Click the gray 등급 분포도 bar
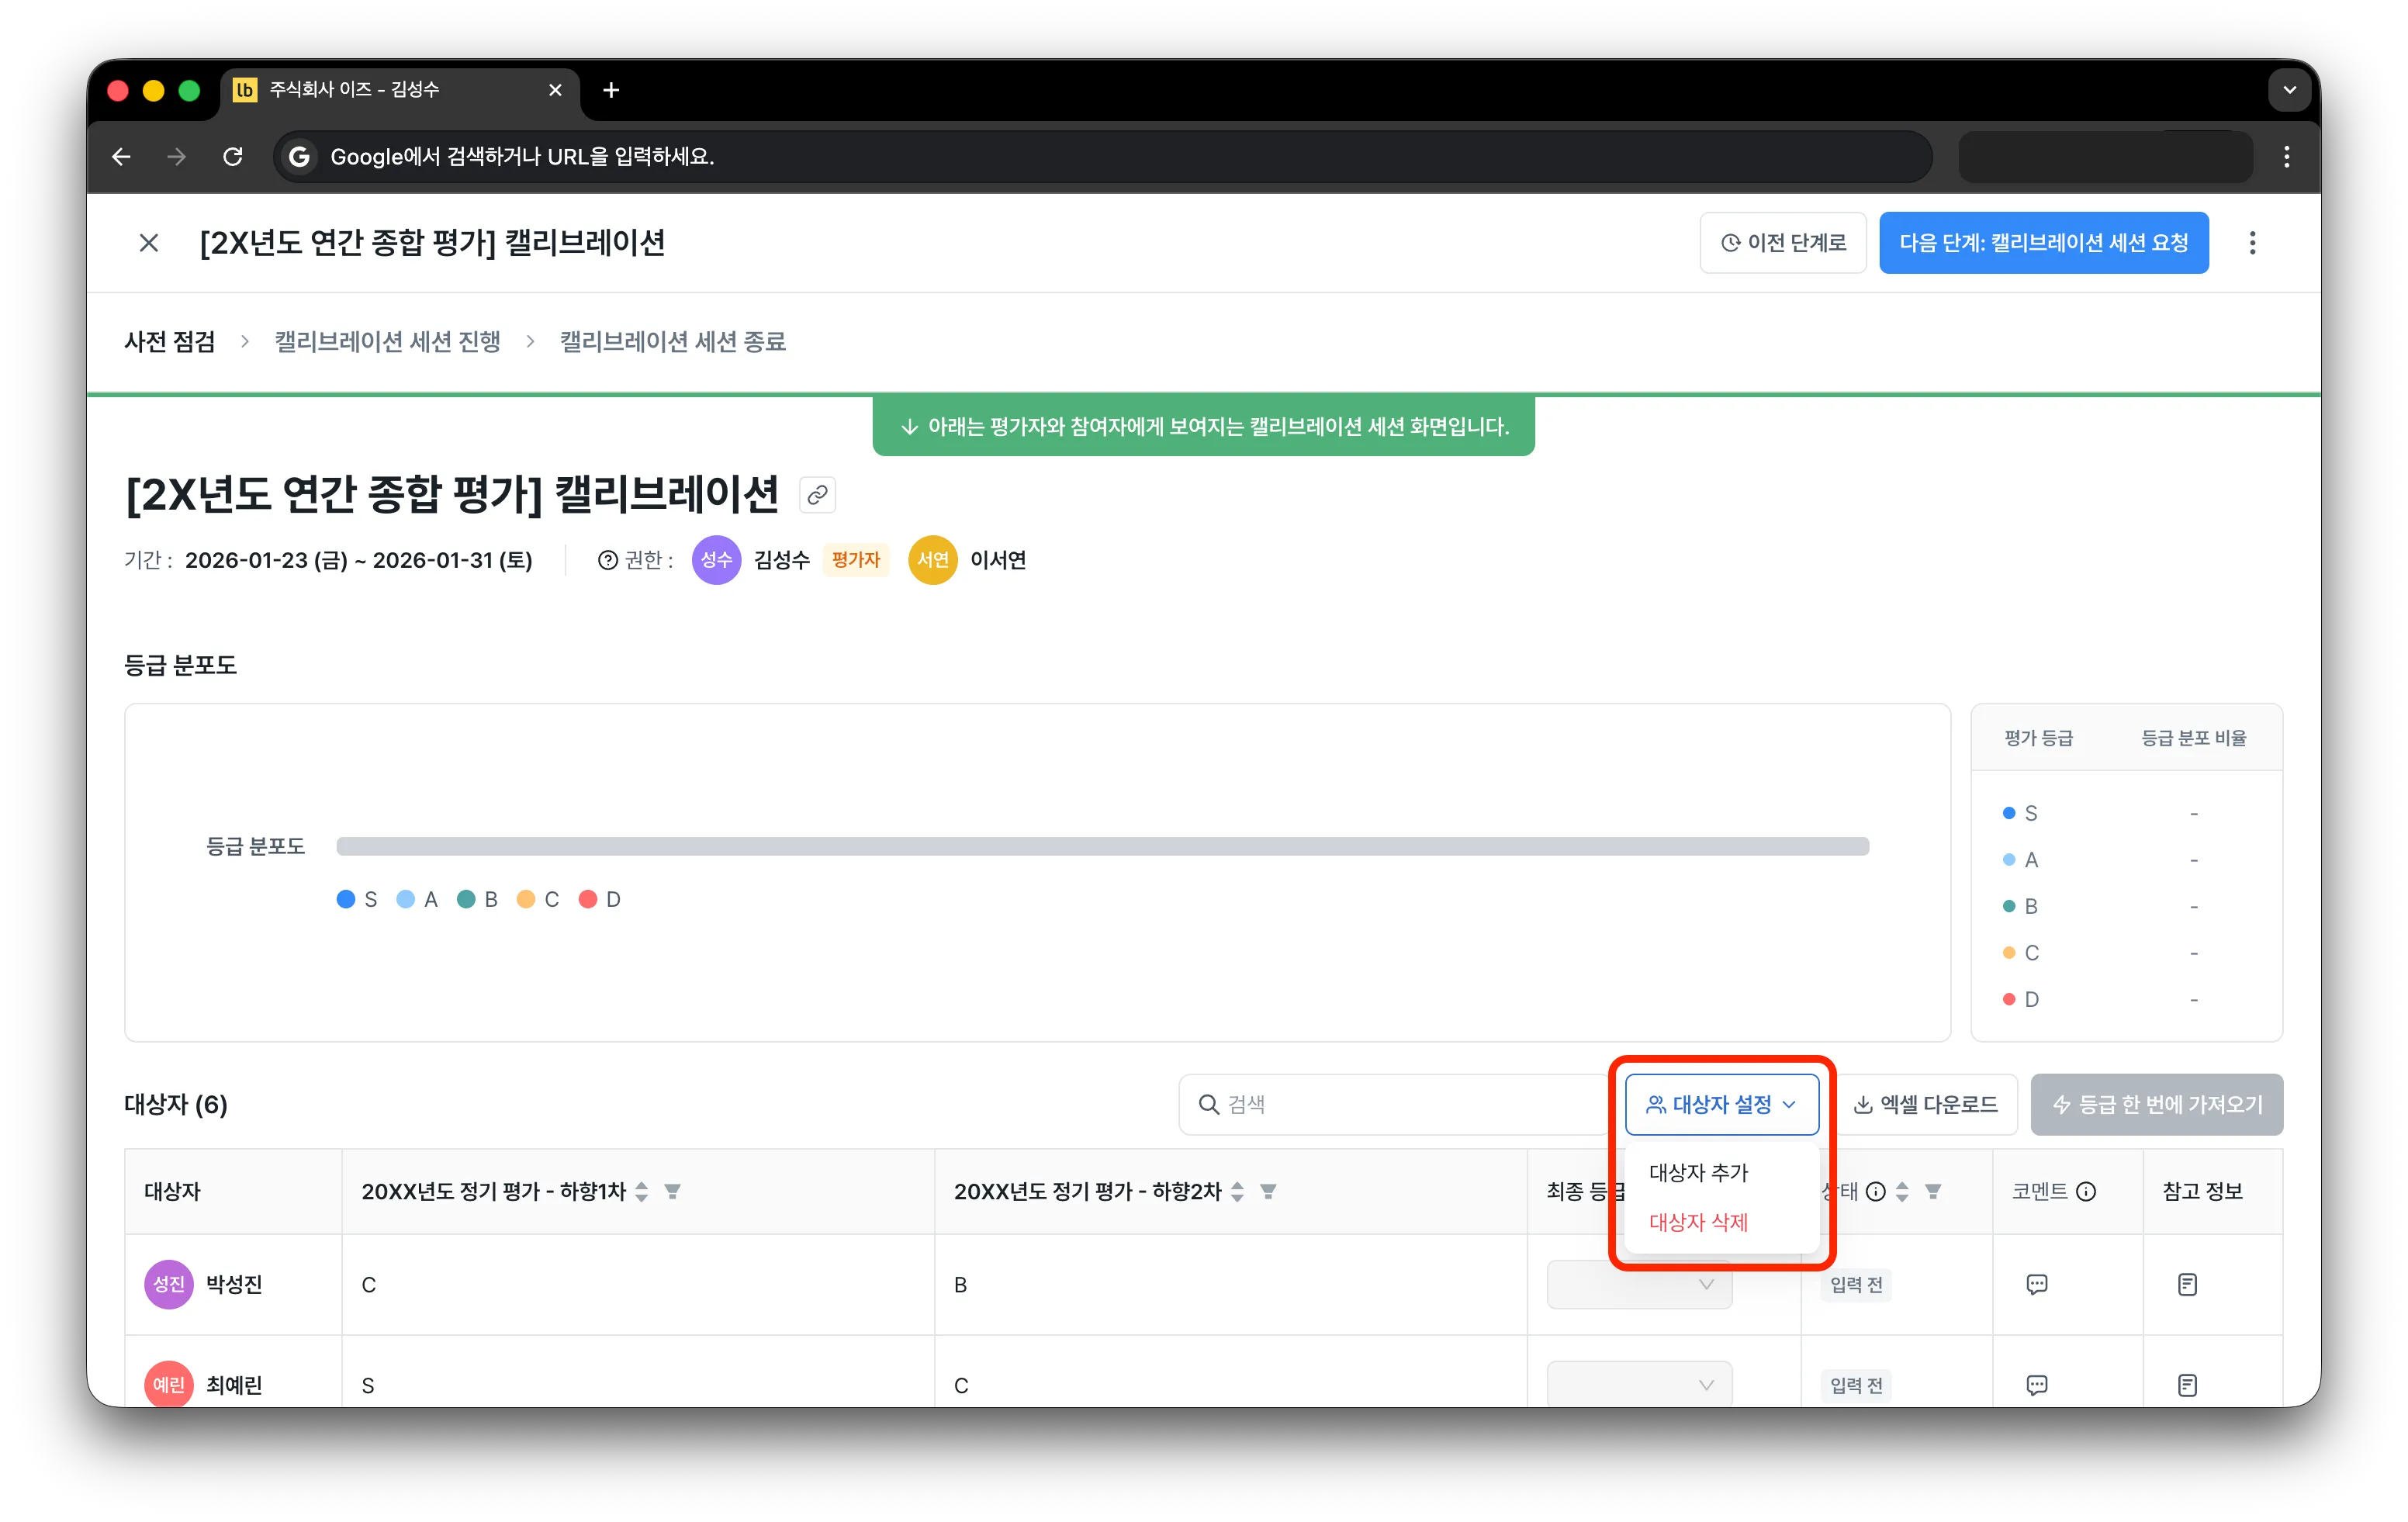 1102,847
